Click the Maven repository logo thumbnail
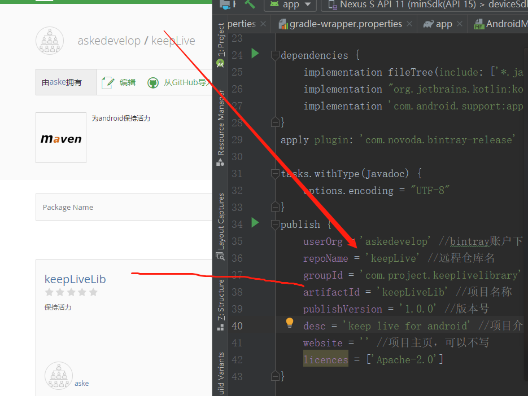 coord(61,138)
